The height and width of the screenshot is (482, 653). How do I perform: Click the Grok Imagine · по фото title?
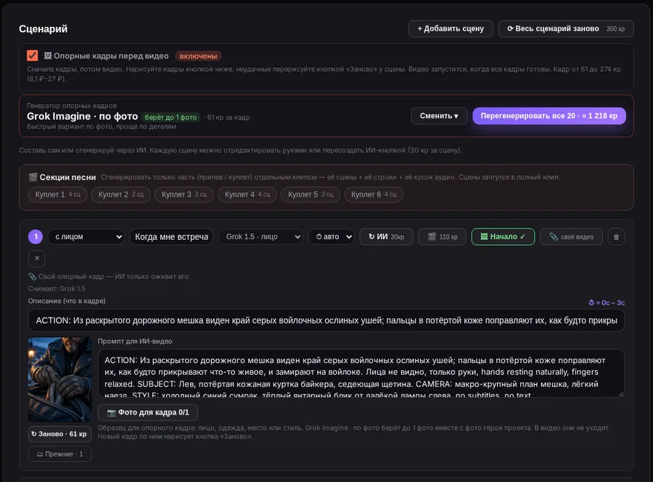click(83, 116)
